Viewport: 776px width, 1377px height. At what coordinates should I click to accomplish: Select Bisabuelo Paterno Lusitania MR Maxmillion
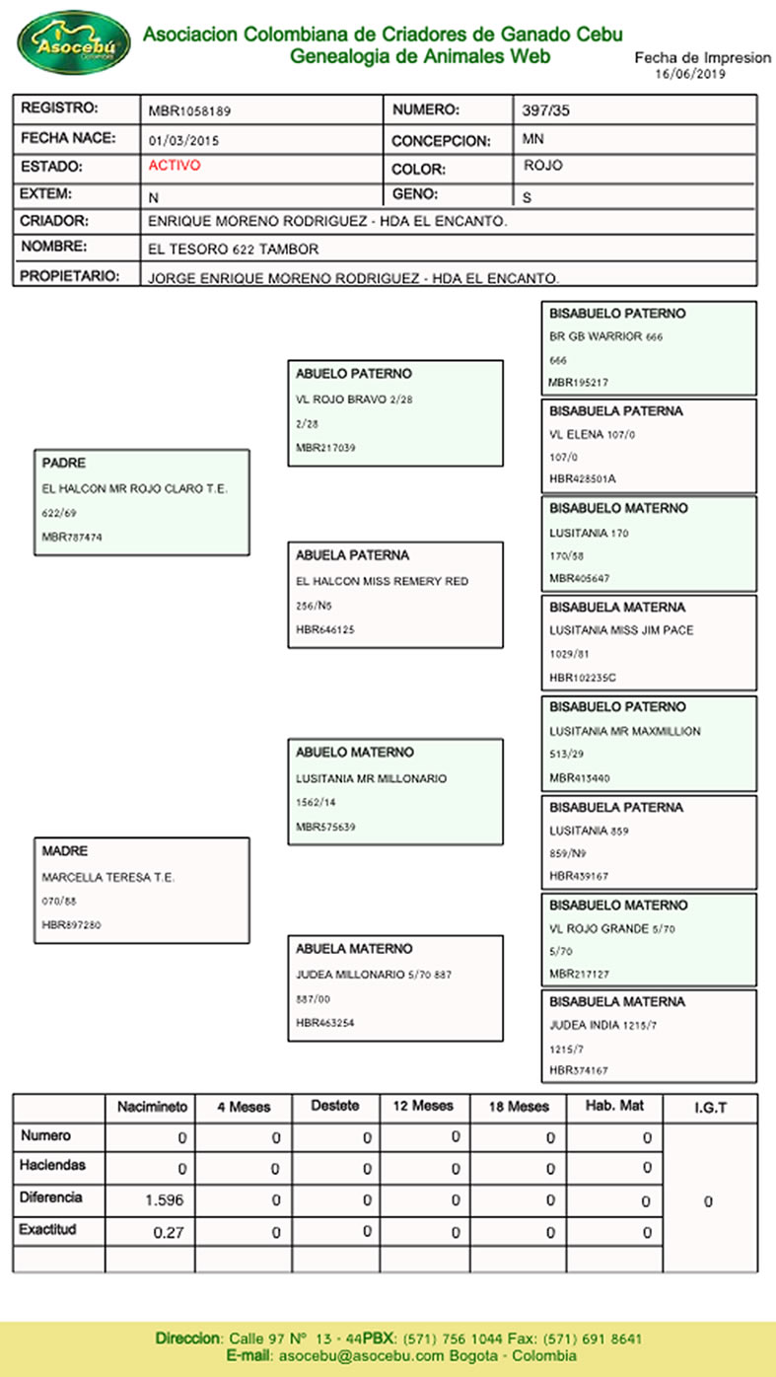(649, 743)
